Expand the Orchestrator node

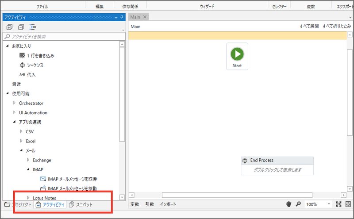click(x=14, y=103)
